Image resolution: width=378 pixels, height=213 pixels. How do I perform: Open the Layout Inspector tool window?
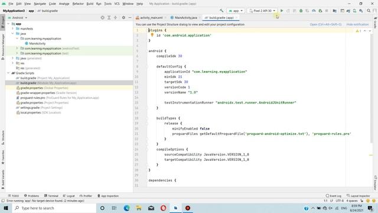point(359,196)
